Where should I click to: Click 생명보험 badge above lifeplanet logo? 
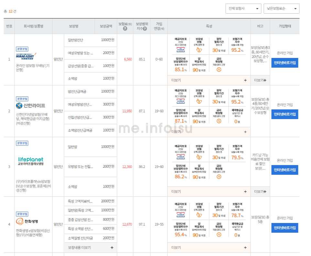[x=22, y=143]
